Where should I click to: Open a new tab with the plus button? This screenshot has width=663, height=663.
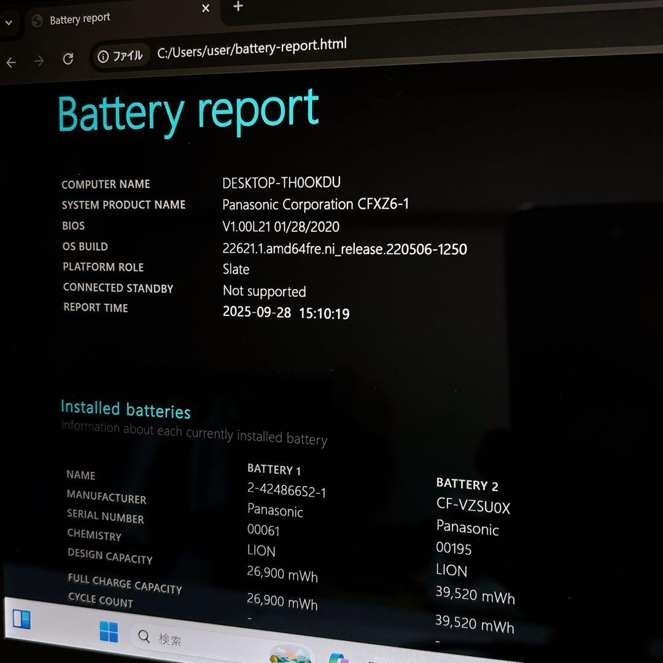point(237,8)
